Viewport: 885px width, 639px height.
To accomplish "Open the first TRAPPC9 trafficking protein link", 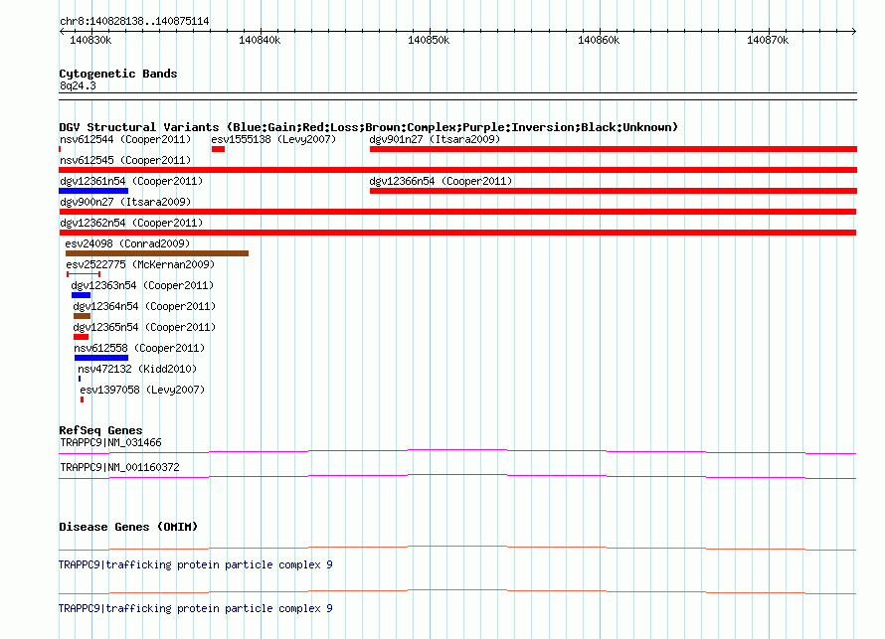I will pyautogui.click(x=196, y=564).
